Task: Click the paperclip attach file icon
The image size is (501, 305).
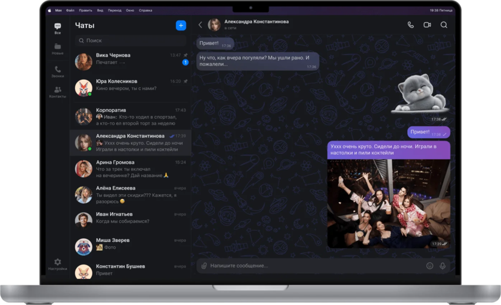Action: pos(204,266)
